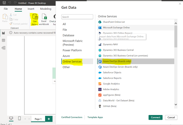Click the connector list scroll up arrow
This screenshot has width=183, height=125.
(x=176, y=23)
